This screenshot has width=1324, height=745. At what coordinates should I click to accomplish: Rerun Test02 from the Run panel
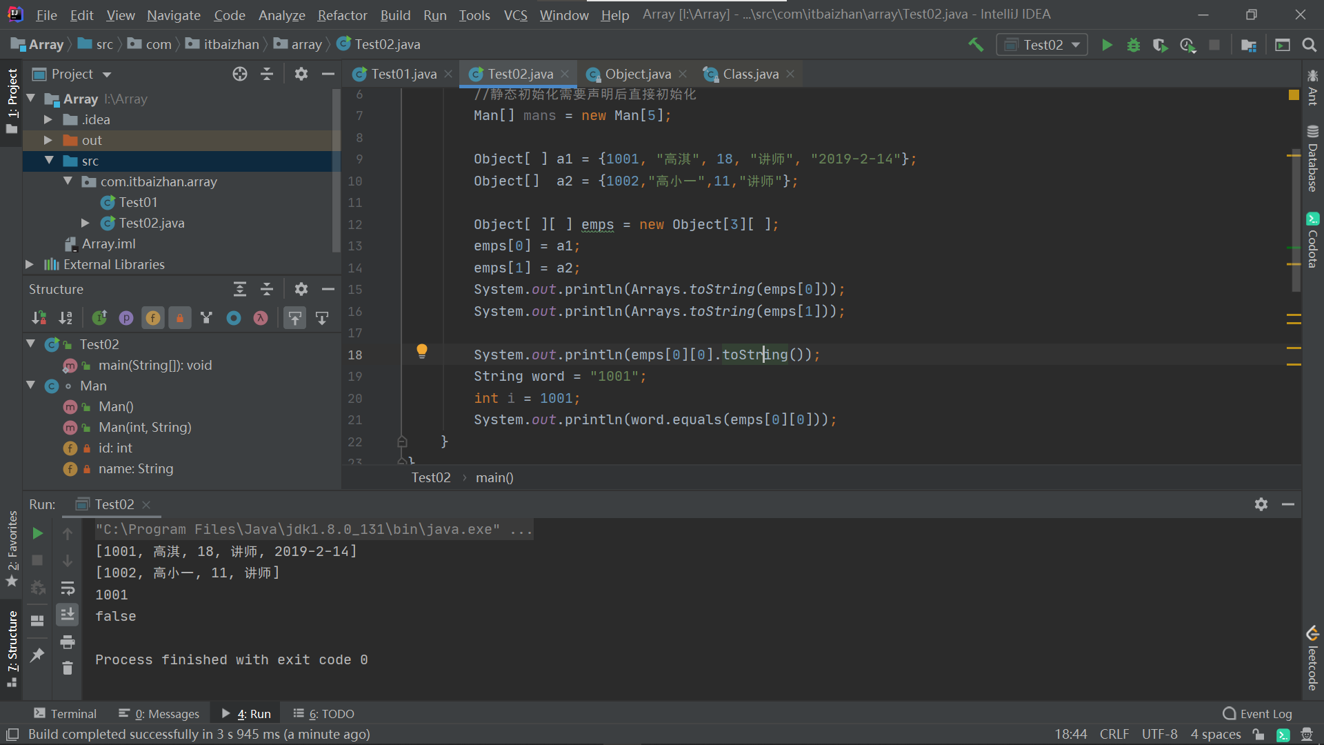click(38, 533)
